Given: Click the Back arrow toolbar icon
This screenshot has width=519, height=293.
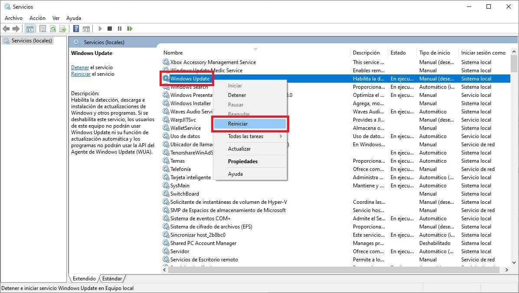Looking at the screenshot, I should 6,29.
